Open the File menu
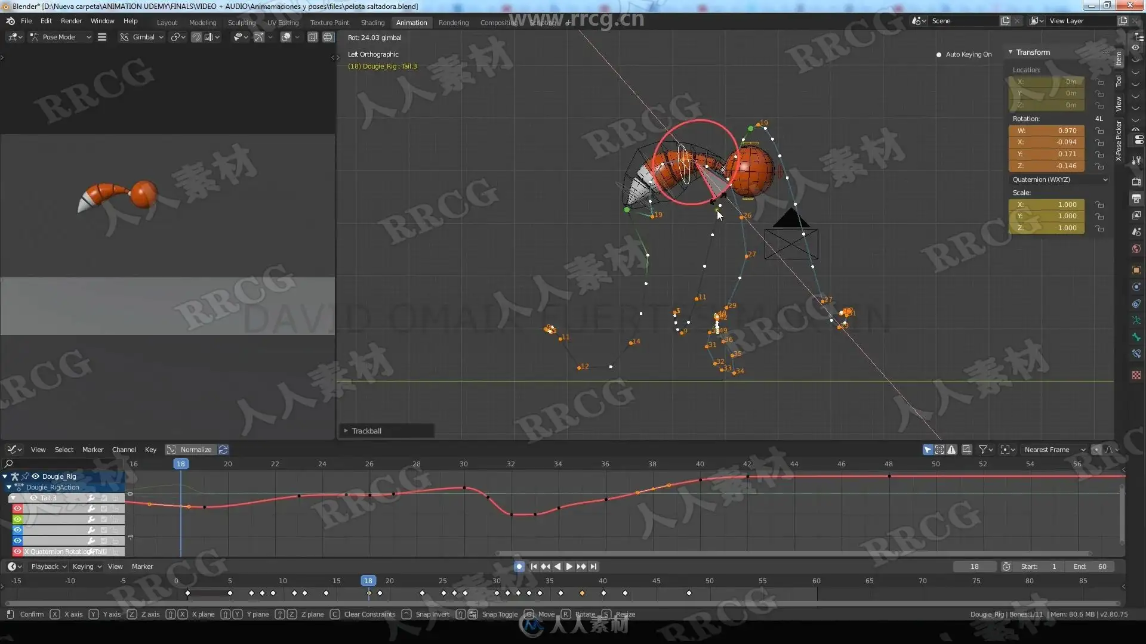 coord(26,21)
